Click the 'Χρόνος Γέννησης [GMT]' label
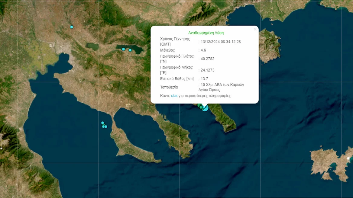This screenshot has height=198, width=353. [x=175, y=42]
